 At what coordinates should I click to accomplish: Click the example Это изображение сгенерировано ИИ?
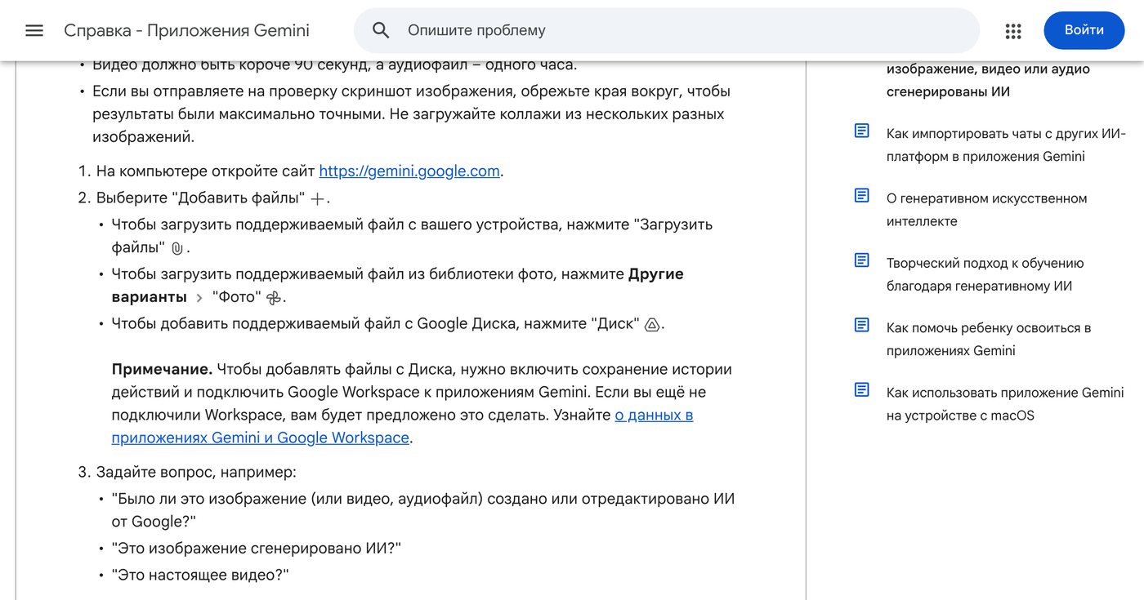pos(257,549)
